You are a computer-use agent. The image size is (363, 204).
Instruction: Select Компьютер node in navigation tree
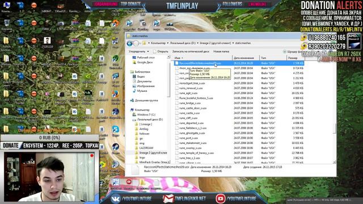140,109
